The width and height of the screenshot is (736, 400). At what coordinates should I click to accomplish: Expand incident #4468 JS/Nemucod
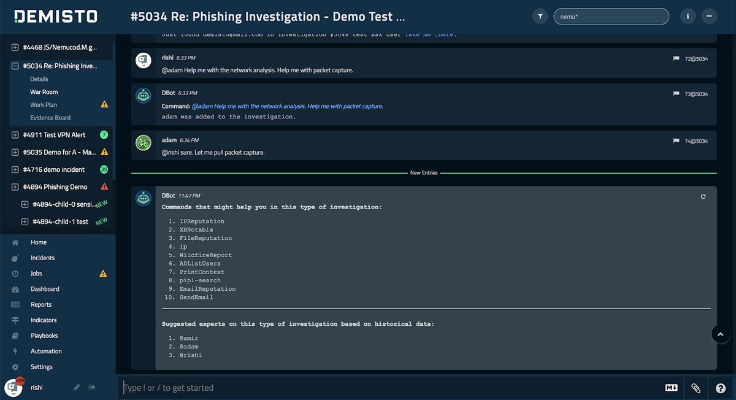[x=15, y=47]
